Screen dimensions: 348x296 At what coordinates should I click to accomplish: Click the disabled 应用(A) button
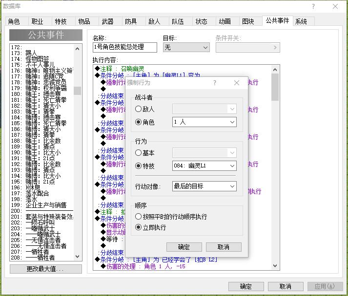point(325,286)
